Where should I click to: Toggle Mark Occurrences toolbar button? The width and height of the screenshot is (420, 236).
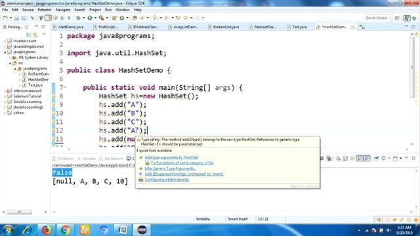coord(48,18)
